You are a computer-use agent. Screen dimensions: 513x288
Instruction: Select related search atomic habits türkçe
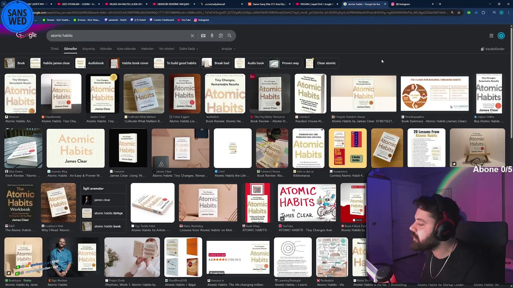click(x=103, y=213)
